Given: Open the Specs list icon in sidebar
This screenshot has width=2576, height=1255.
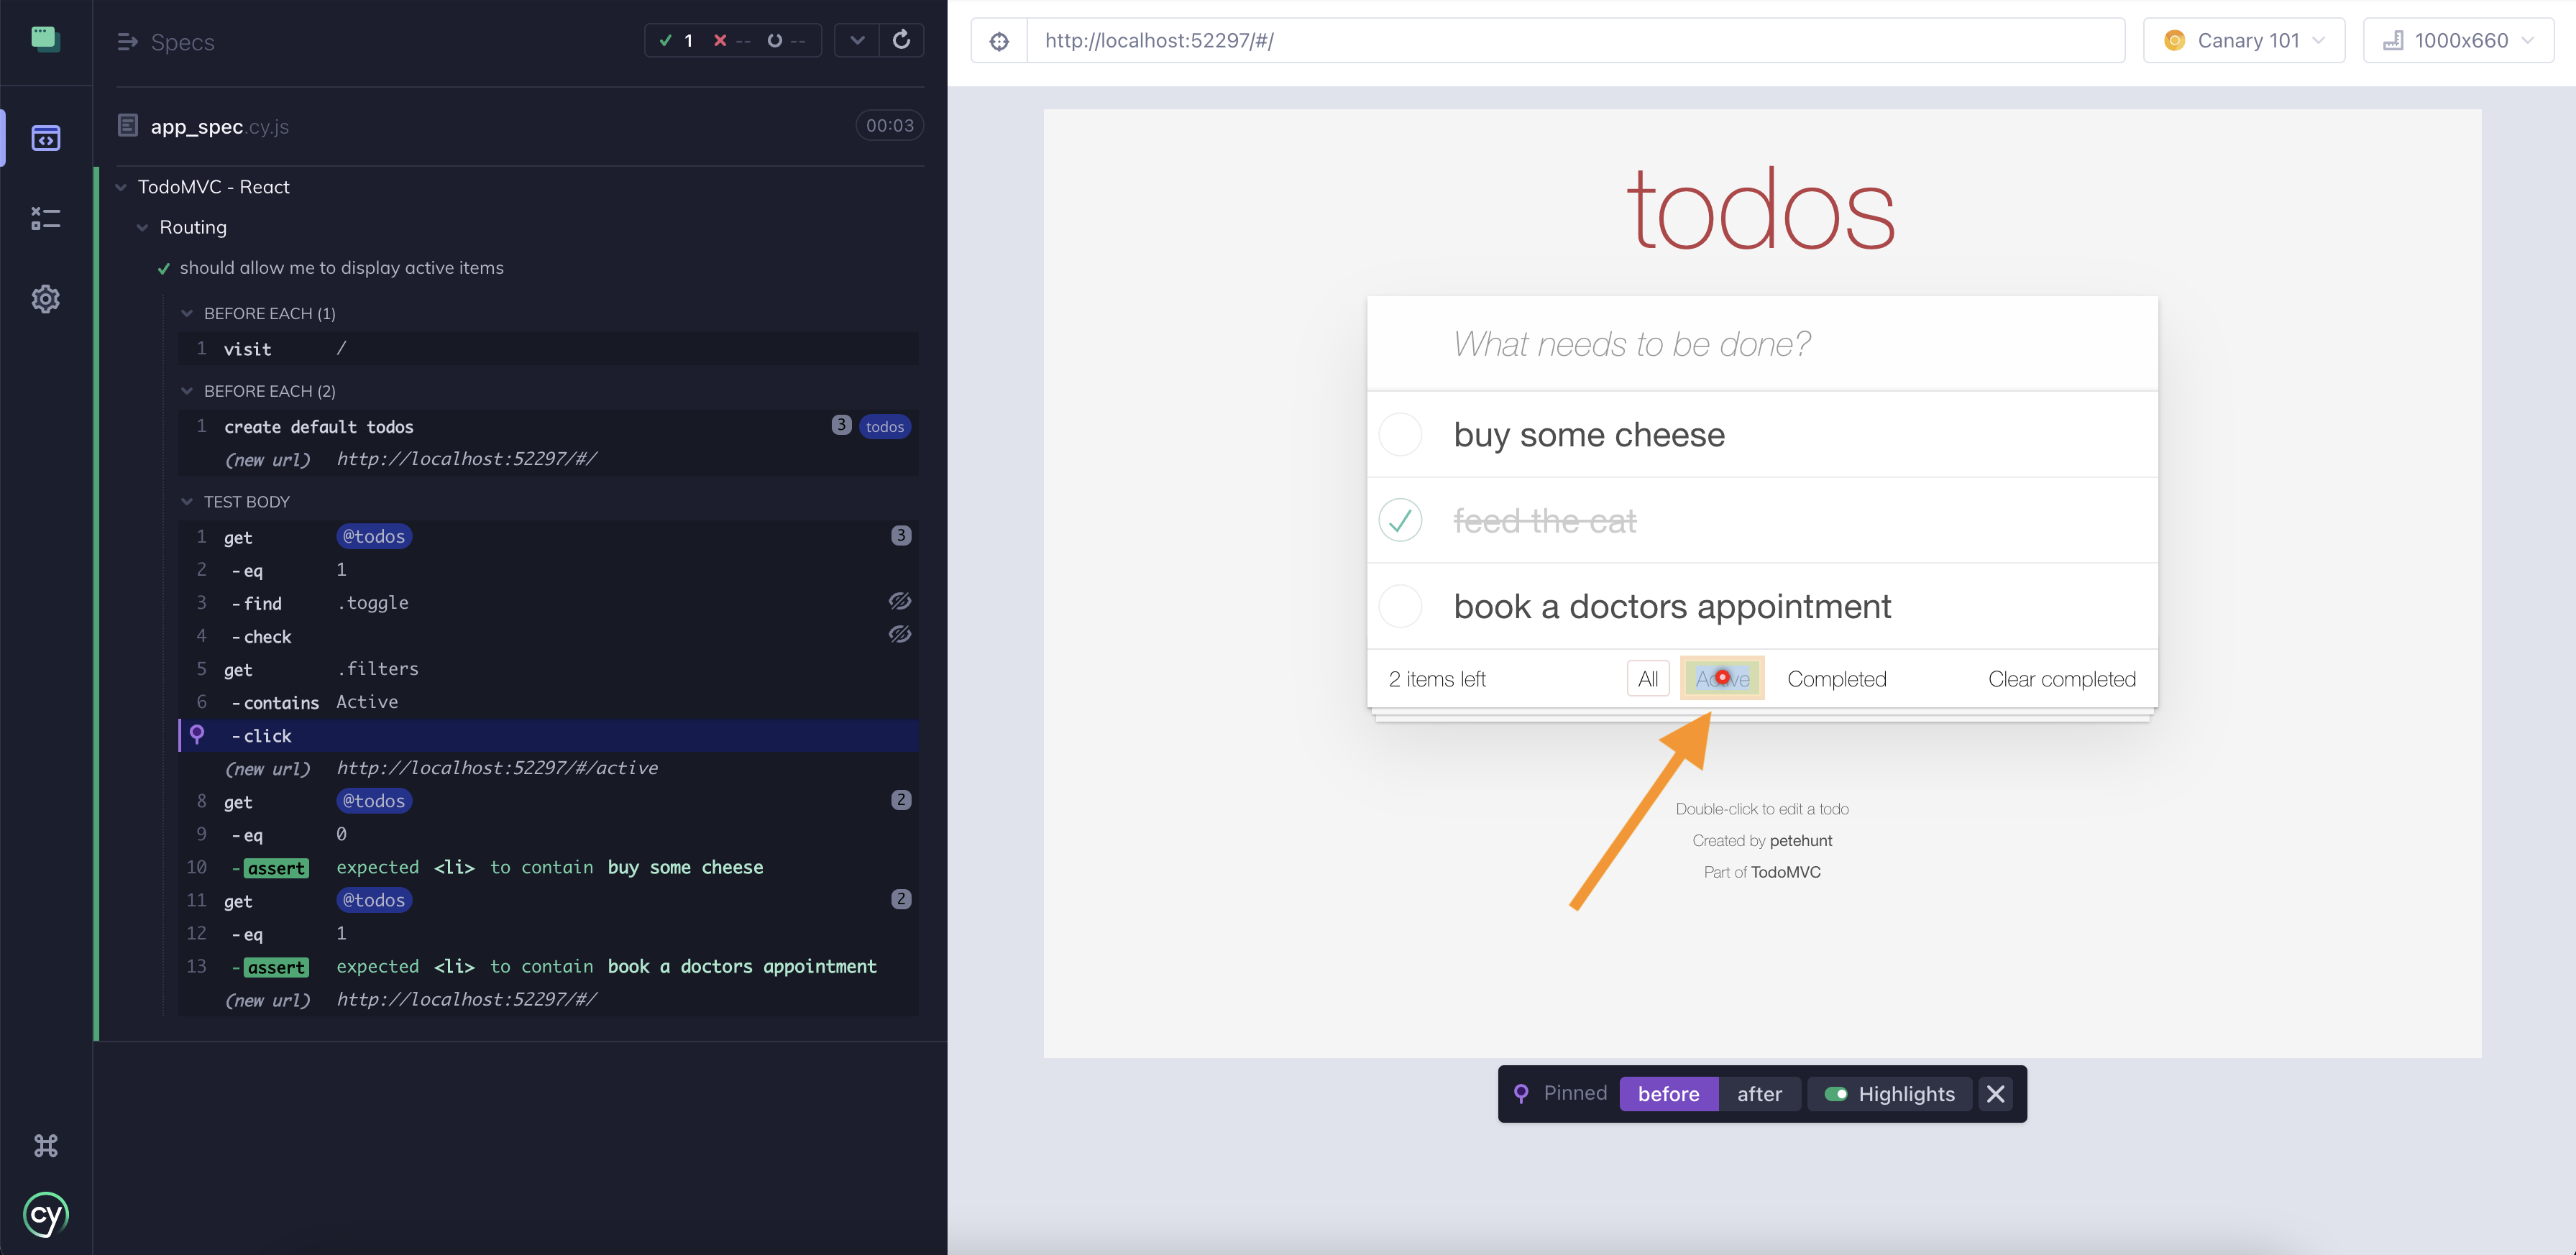Looking at the screenshot, I should click(45, 138).
